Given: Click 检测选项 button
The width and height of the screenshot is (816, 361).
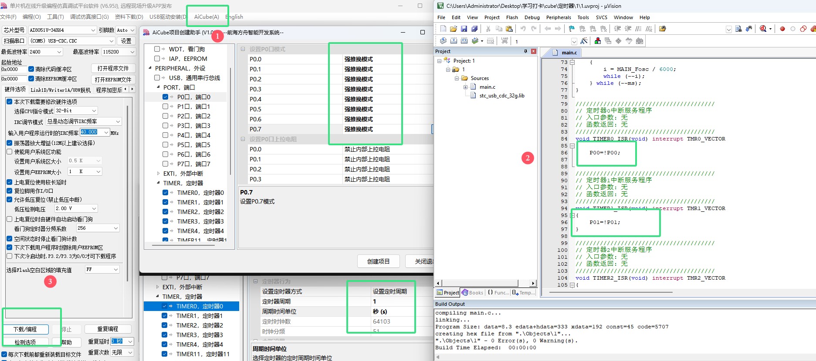Looking at the screenshot, I should tap(25, 342).
